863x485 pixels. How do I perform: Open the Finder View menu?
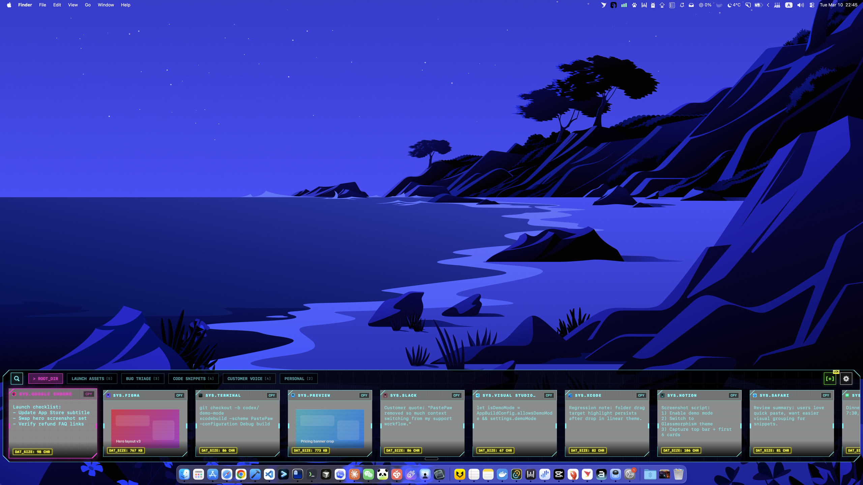click(72, 5)
